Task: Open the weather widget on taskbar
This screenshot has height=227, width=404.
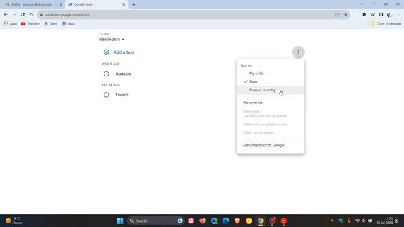Action: 14,221
